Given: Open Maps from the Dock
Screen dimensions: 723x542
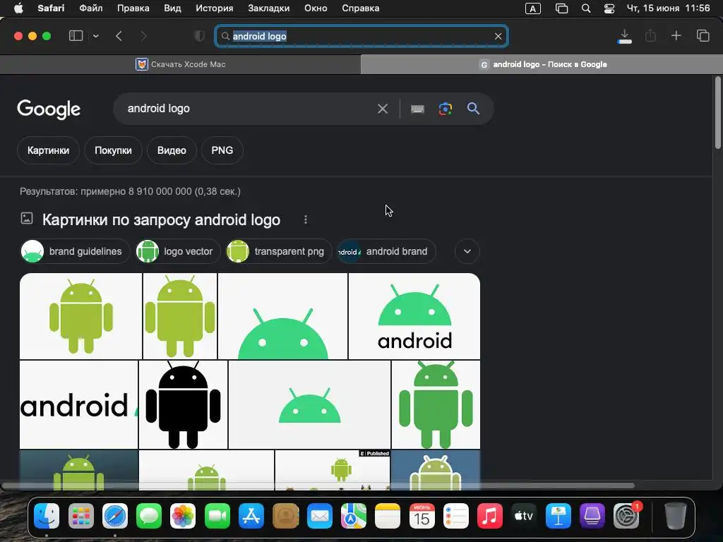Looking at the screenshot, I should coord(354,516).
